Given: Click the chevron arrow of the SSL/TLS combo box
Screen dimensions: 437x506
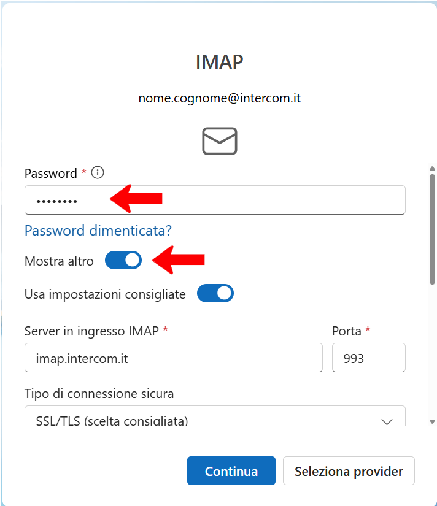Looking at the screenshot, I should pos(387,421).
